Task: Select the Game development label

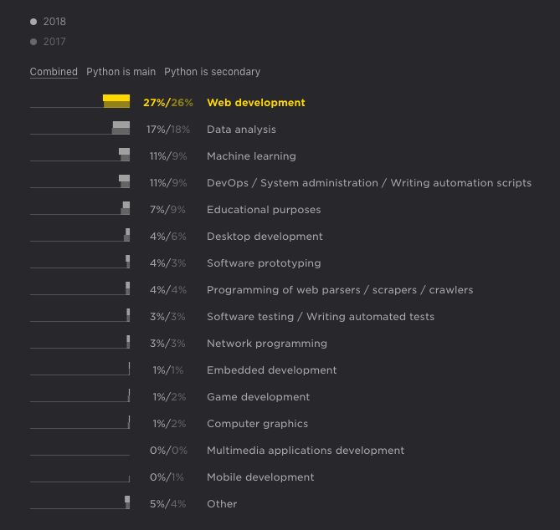Action: (258, 397)
